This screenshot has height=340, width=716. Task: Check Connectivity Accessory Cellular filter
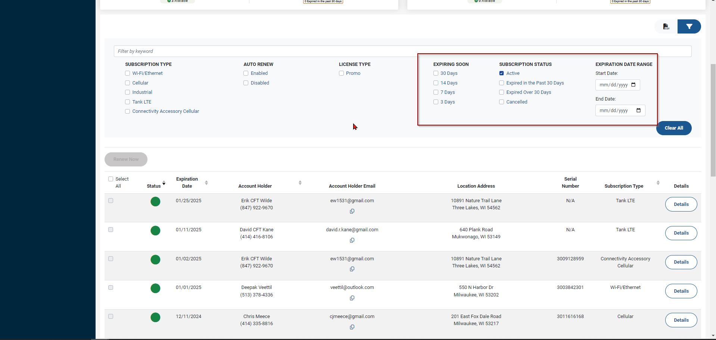128,111
